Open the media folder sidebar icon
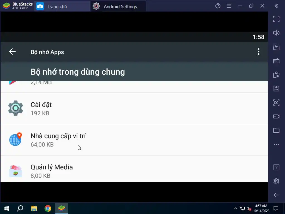Screen dimensions: 285x214 (276, 130)
